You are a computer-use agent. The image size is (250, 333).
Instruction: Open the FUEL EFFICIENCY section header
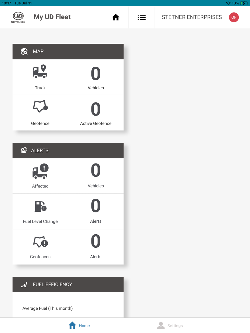point(68,284)
